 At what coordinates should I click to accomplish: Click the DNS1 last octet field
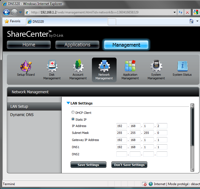(x=162, y=147)
